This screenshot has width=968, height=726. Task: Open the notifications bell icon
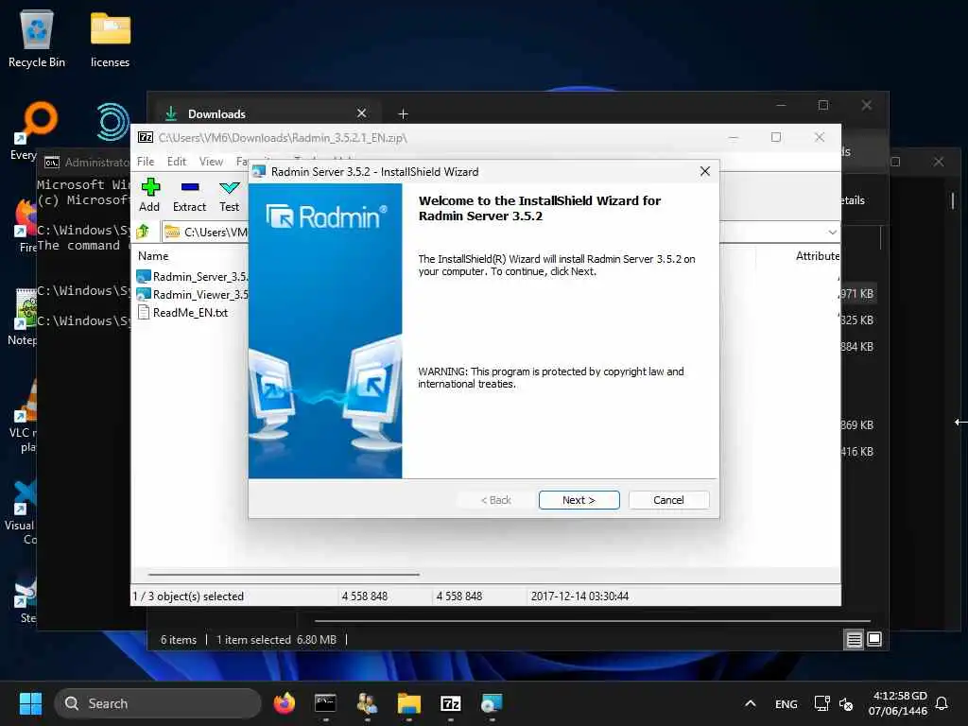click(942, 703)
